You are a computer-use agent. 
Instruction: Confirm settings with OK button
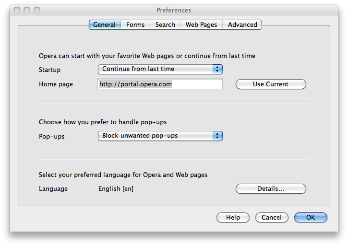311,218
